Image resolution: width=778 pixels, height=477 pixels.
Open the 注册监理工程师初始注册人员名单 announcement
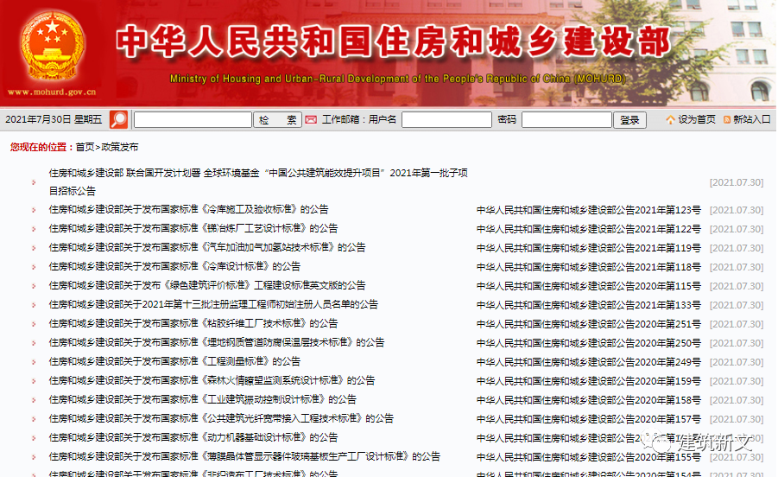213,304
